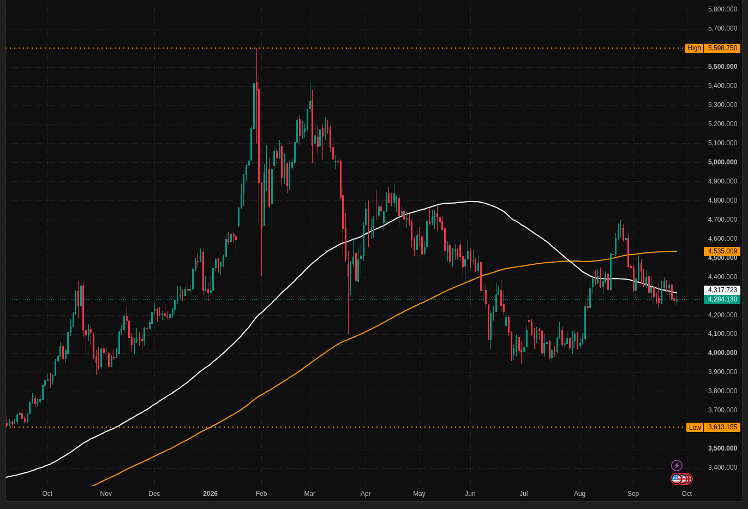Click the Dec label on the time axis
The height and width of the screenshot is (509, 748).
154,494
